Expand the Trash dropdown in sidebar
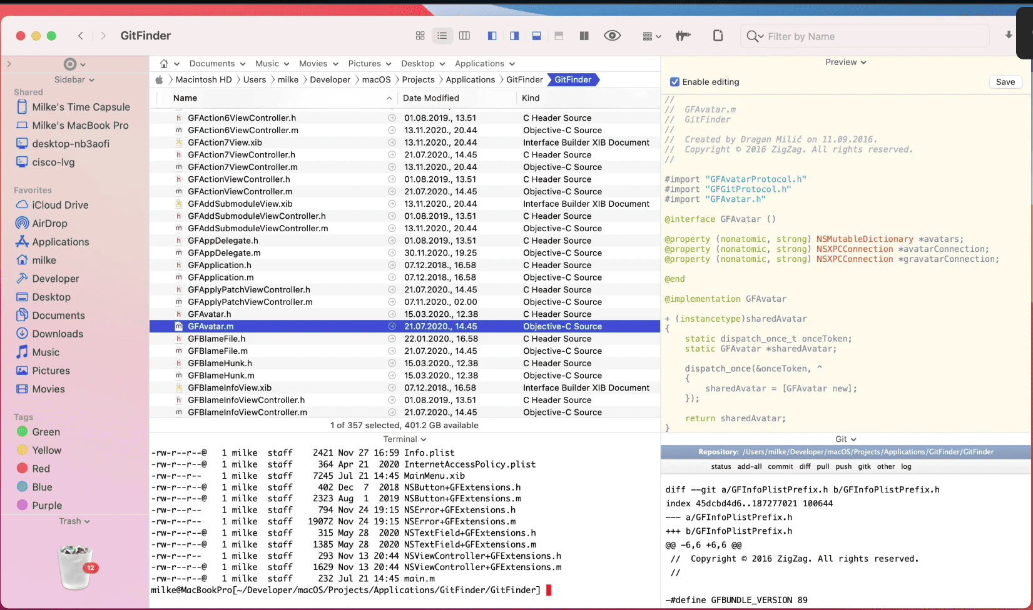The width and height of the screenshot is (1033, 610). point(74,521)
